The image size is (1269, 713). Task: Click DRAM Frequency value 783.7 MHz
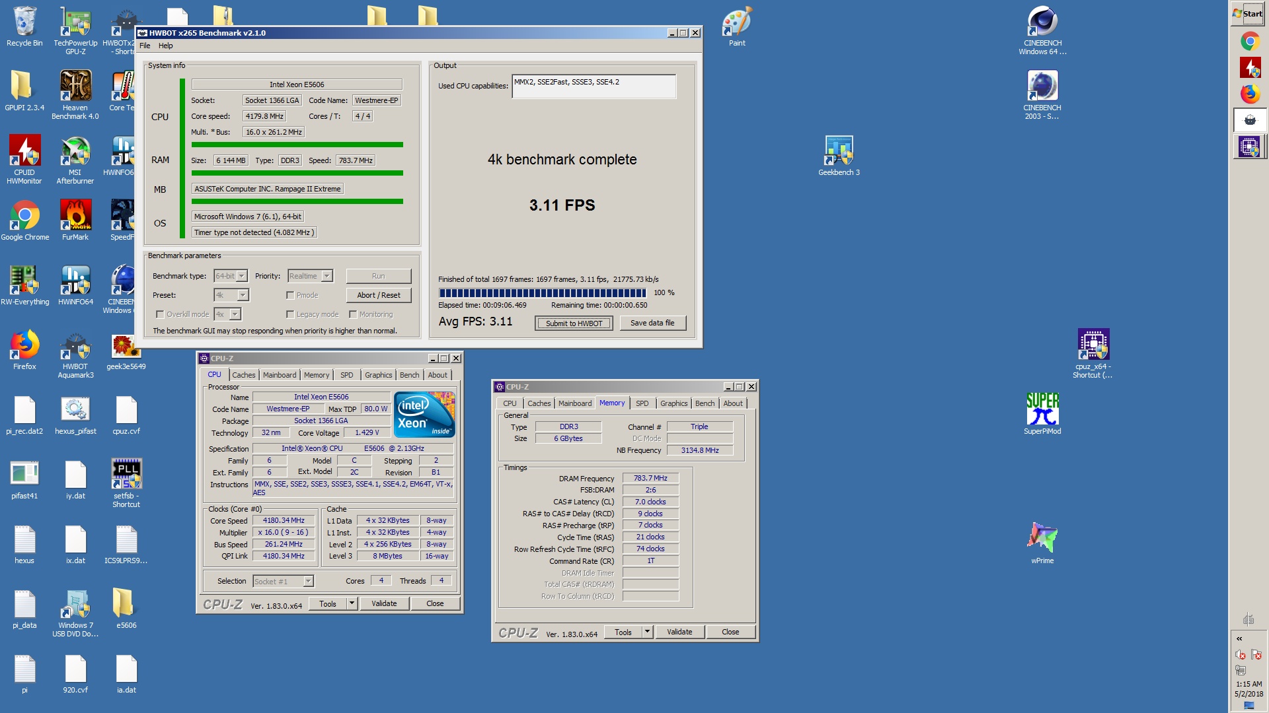pos(650,478)
